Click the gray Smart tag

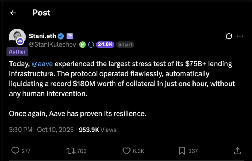click(125, 44)
